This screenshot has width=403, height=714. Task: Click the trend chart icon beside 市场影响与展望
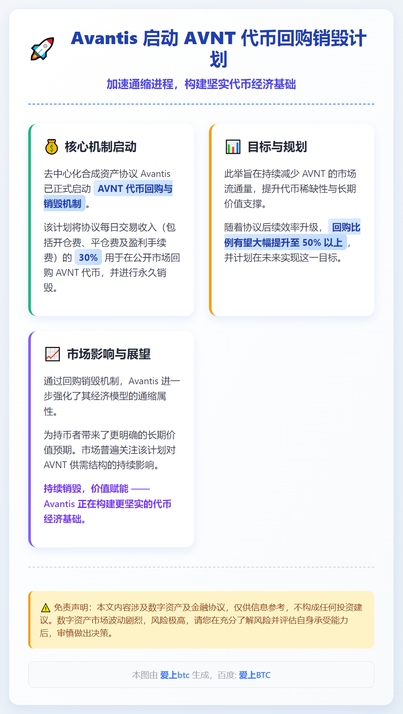click(53, 354)
